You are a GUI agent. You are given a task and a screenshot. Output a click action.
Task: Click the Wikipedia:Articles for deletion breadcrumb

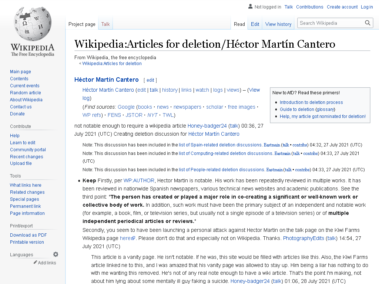point(112,63)
